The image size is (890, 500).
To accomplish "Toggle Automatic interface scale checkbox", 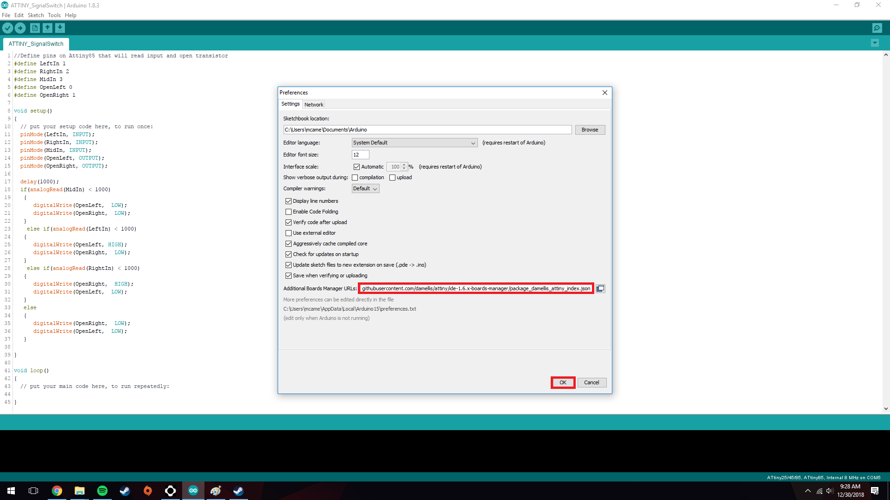I will click(x=356, y=167).
